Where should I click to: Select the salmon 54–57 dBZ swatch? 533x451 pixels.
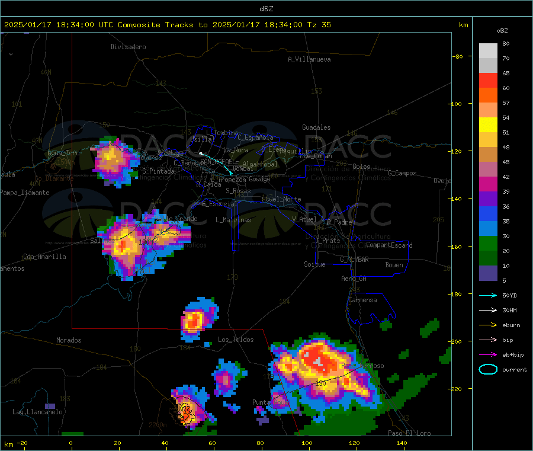488,110
